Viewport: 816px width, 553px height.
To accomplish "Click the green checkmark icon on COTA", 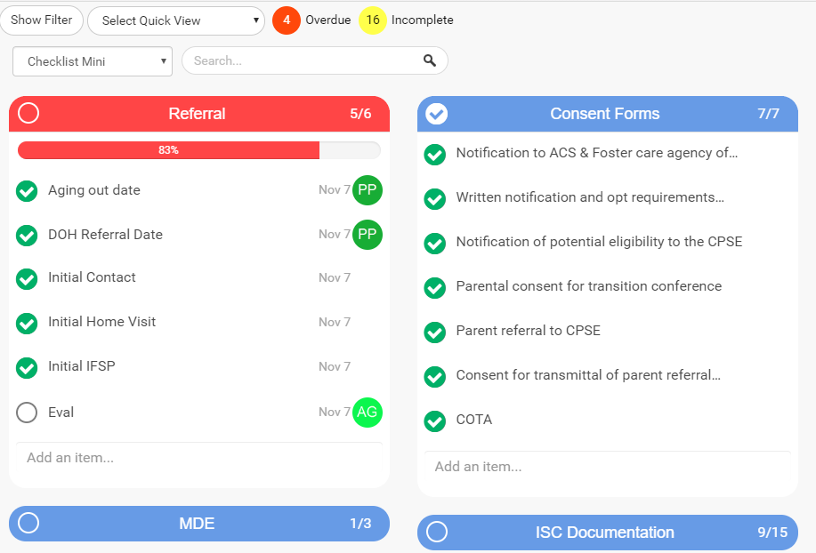I will (434, 421).
